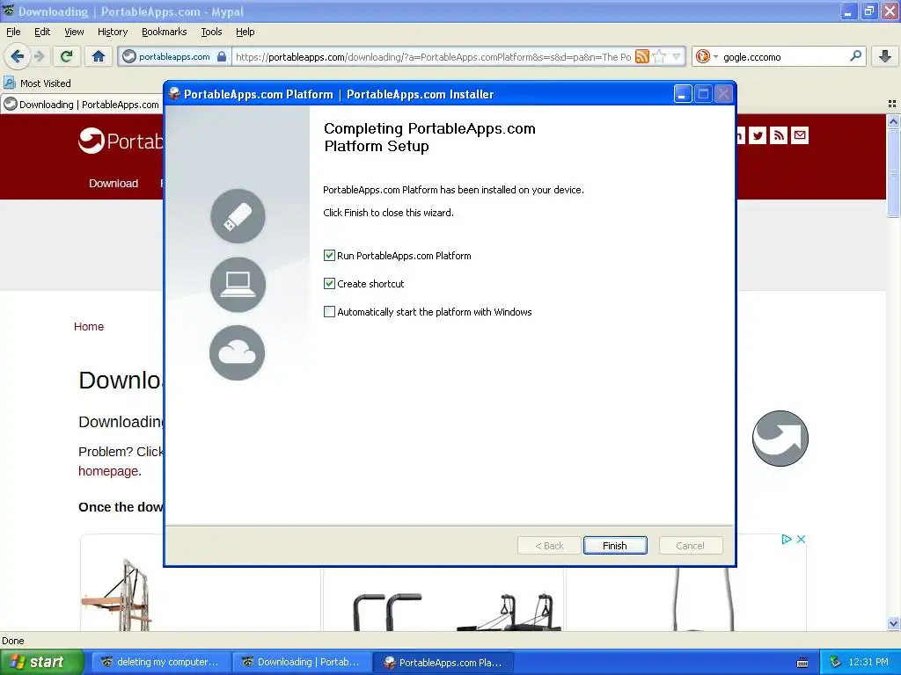Click the URL address field
Screen dimensions: 901x675
coord(433,56)
